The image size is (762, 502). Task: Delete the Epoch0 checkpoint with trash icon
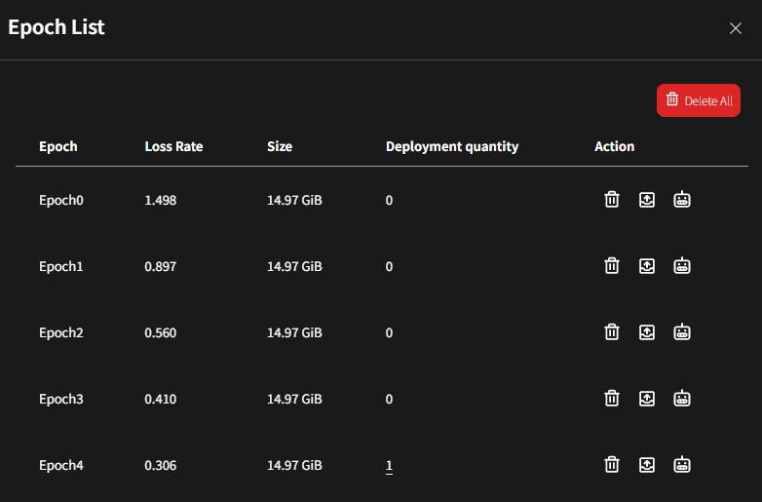(611, 200)
